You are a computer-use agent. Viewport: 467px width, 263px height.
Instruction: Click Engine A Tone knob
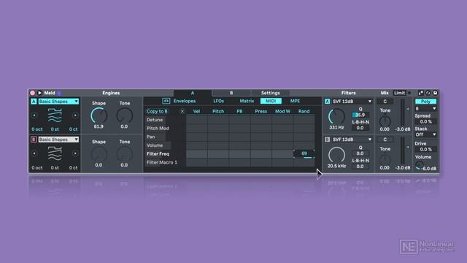(125, 115)
